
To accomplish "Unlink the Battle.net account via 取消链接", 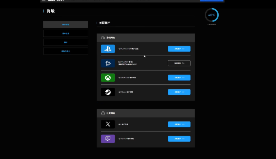I will click(179, 63).
